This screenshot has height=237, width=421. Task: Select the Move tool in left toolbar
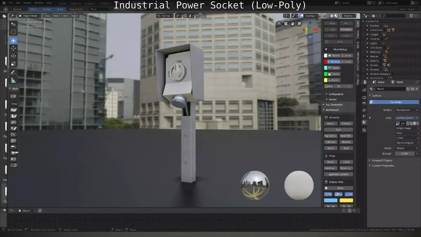coord(13,48)
